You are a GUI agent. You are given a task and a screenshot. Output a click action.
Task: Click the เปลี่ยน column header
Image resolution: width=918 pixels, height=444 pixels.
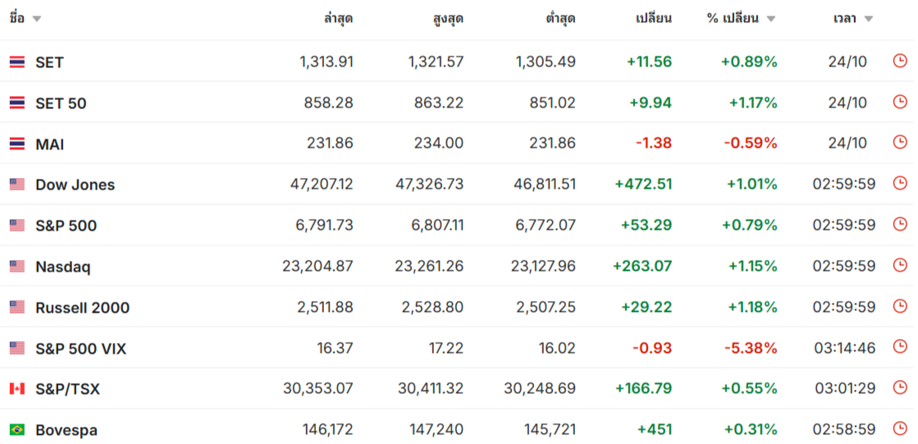click(x=654, y=19)
